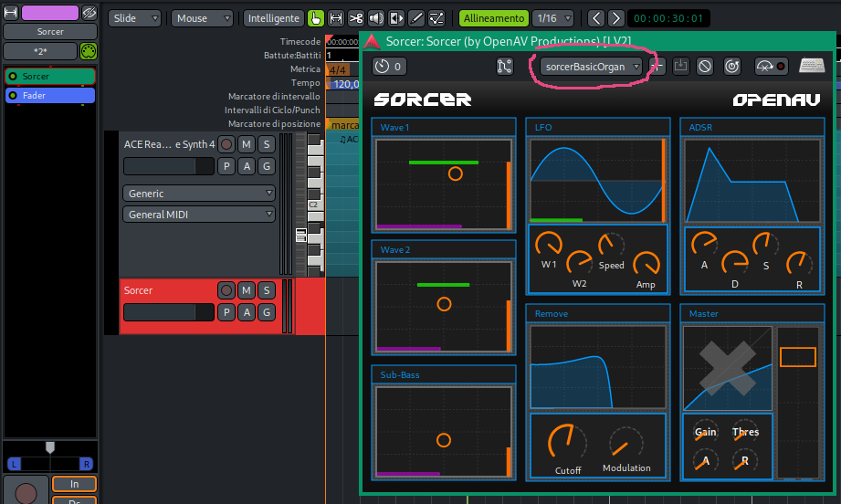841x504 pixels.
Task: Open the Mouse edit point dropdown
Action: coord(202,18)
